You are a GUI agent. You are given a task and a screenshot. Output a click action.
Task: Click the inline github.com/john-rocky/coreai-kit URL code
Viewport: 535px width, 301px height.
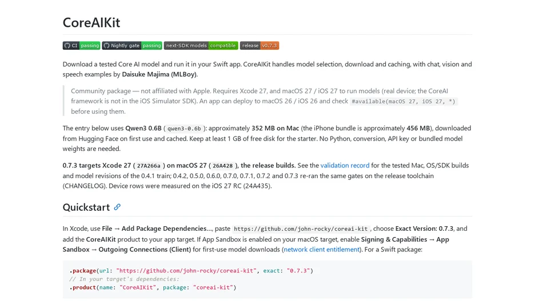point(301,229)
